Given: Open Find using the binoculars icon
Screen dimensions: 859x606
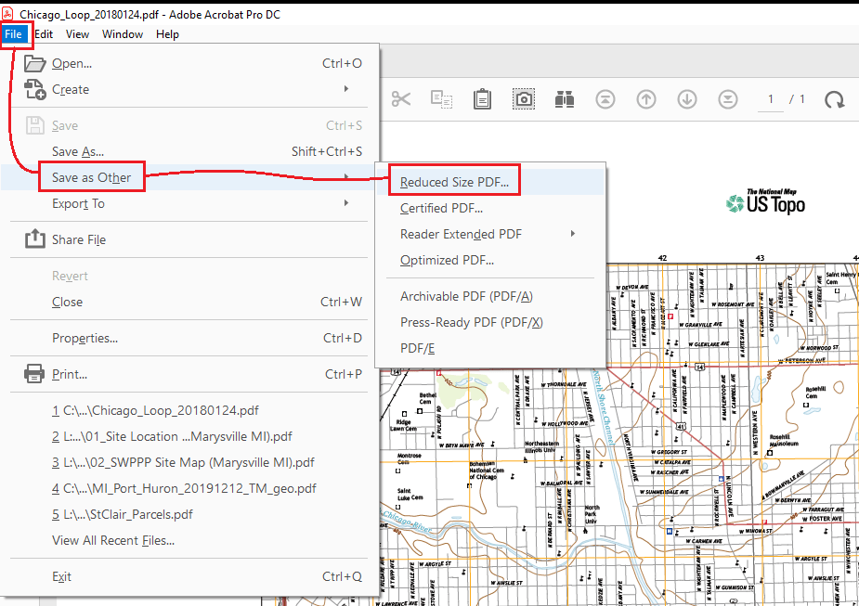Looking at the screenshot, I should click(x=564, y=98).
